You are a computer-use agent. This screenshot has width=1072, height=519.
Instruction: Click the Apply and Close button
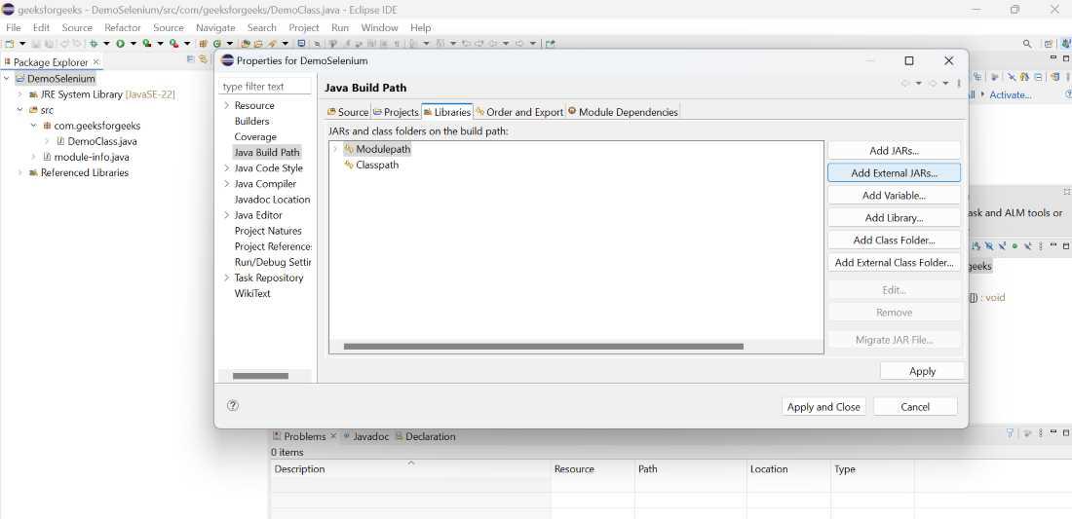pos(823,406)
